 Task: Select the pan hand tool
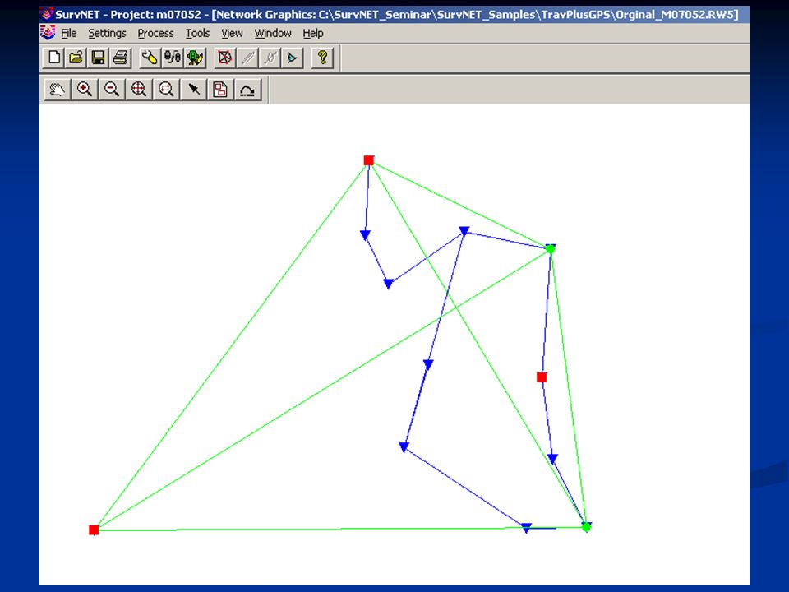pyautogui.click(x=57, y=90)
